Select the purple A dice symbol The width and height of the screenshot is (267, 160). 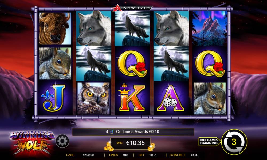click(x=171, y=98)
